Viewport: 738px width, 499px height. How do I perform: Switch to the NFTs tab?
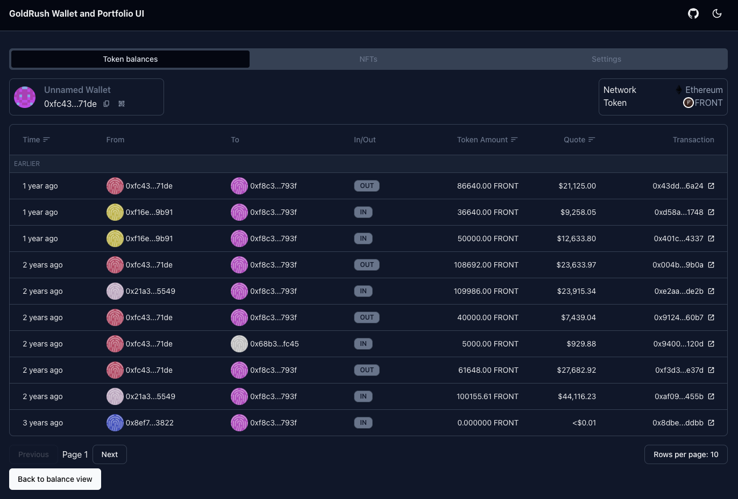tap(368, 59)
